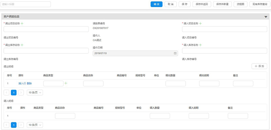The height and width of the screenshot is (130, 271).
Task: Click the green plus beside 调出库存名称
Action: pyautogui.click(x=22, y=45)
